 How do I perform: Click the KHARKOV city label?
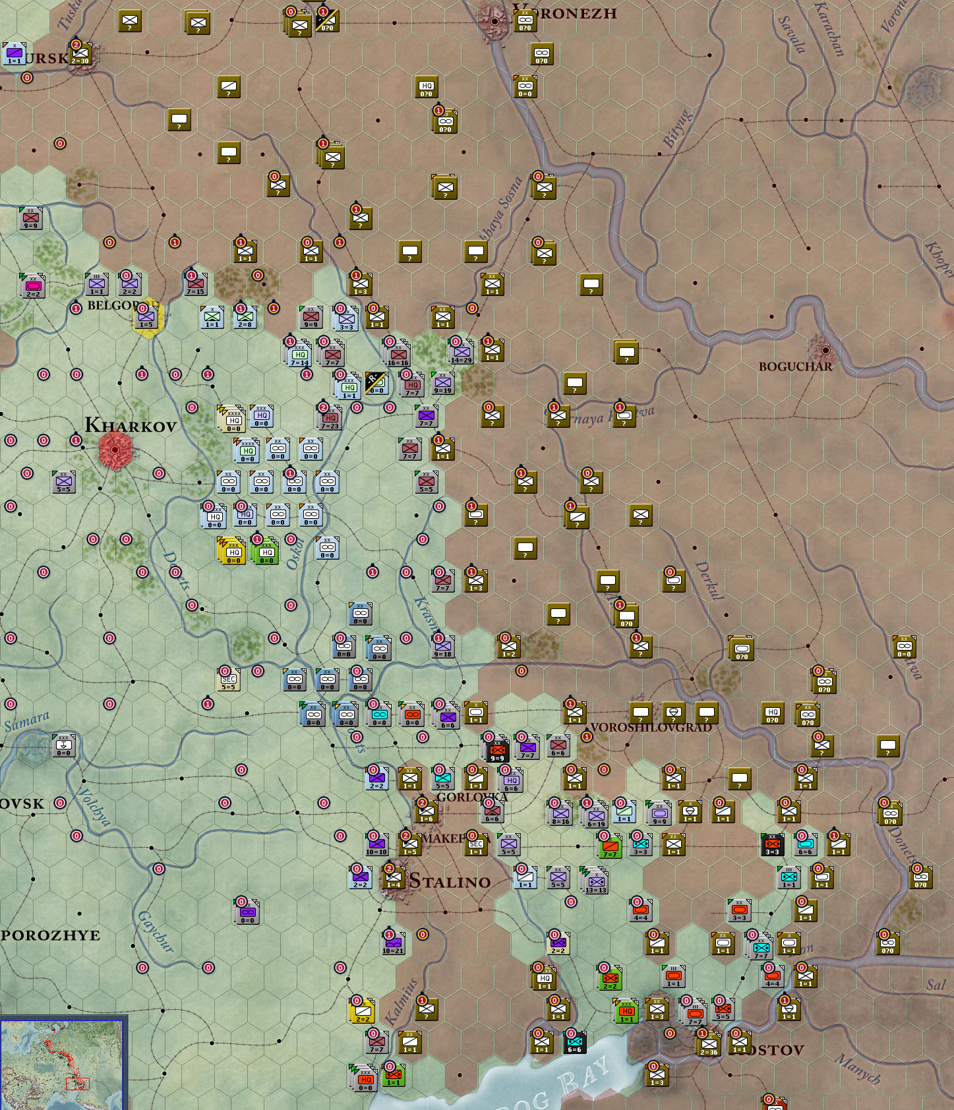pos(131,425)
